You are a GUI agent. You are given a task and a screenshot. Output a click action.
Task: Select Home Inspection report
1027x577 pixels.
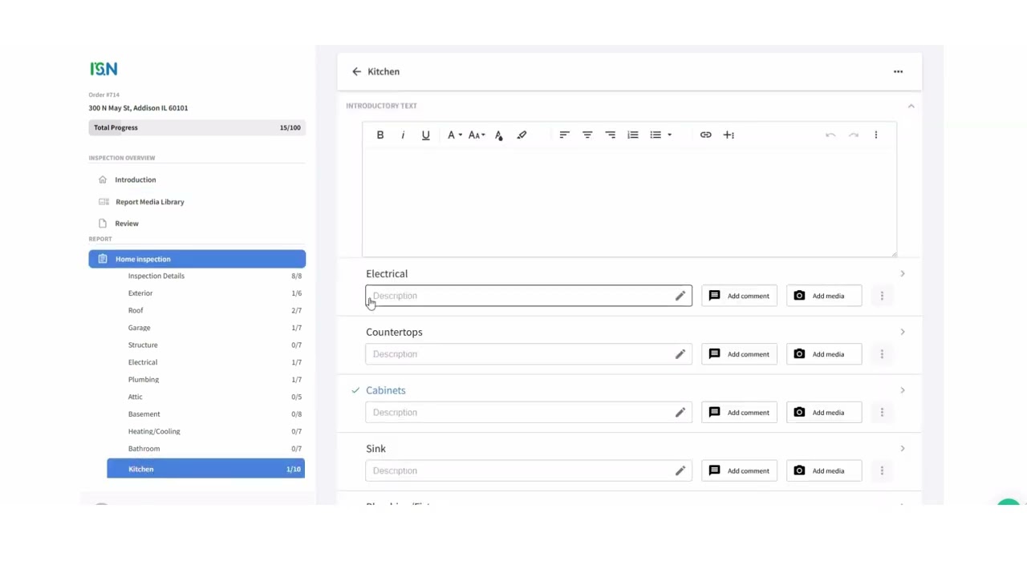(x=197, y=259)
